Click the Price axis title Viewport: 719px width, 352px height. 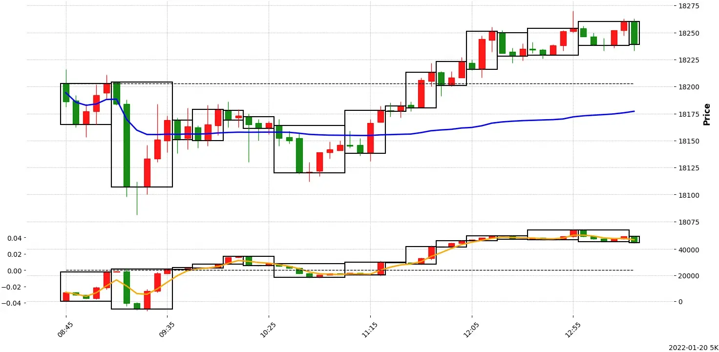pyautogui.click(x=707, y=114)
